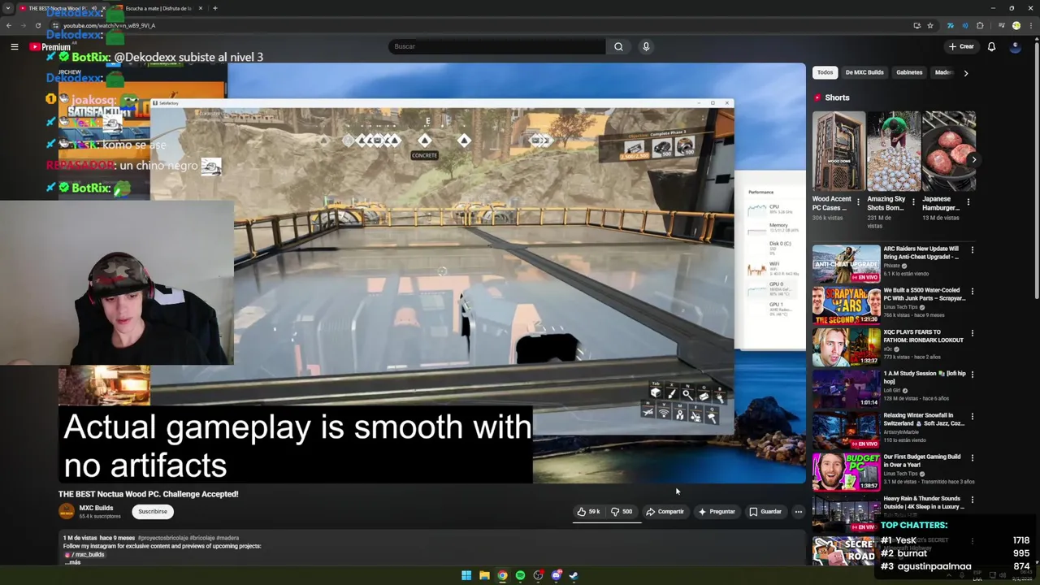The height and width of the screenshot is (585, 1040).
Task: Bookmark this page with the star icon
Action: tap(930, 25)
